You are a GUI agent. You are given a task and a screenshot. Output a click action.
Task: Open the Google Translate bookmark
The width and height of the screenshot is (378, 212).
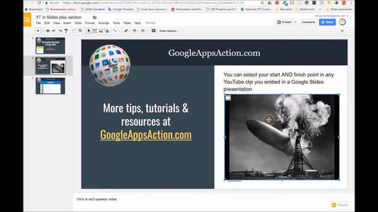pyautogui.click(x=120, y=9)
